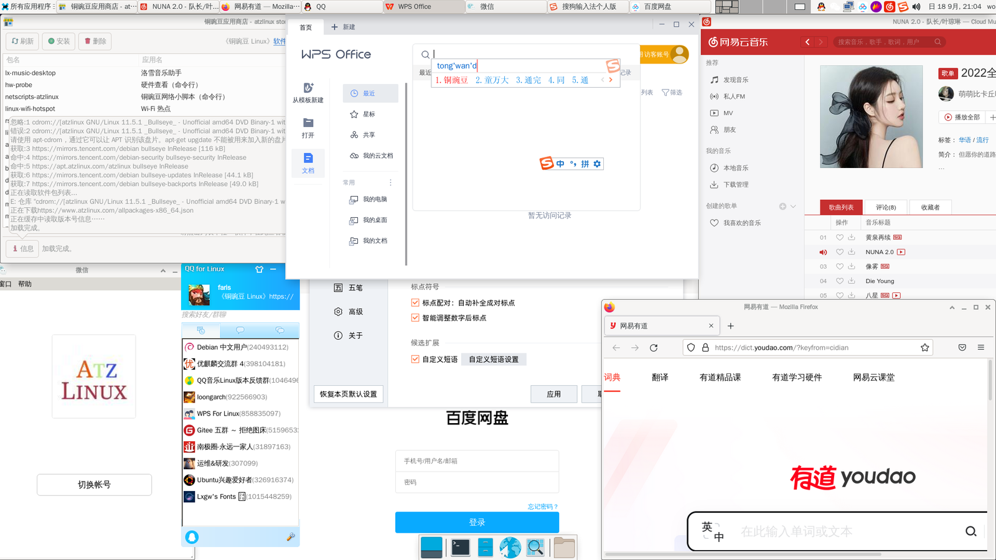Click 播放全部 in NetEase Music
Viewport: 996px width, 560px height.
[962, 117]
